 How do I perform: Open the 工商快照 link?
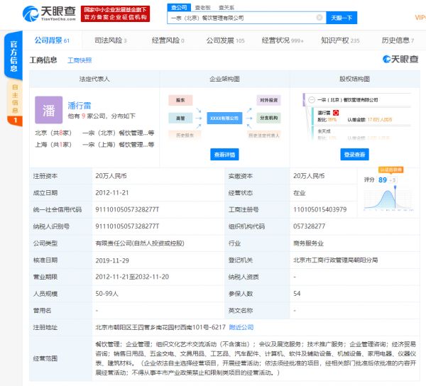80,60
